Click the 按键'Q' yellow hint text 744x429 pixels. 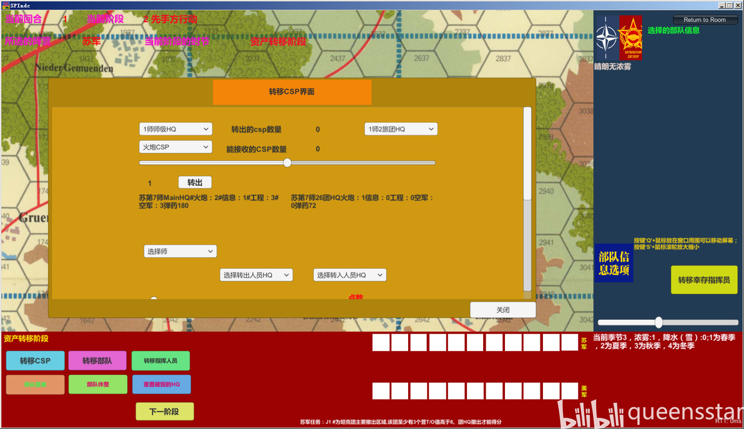(685, 244)
